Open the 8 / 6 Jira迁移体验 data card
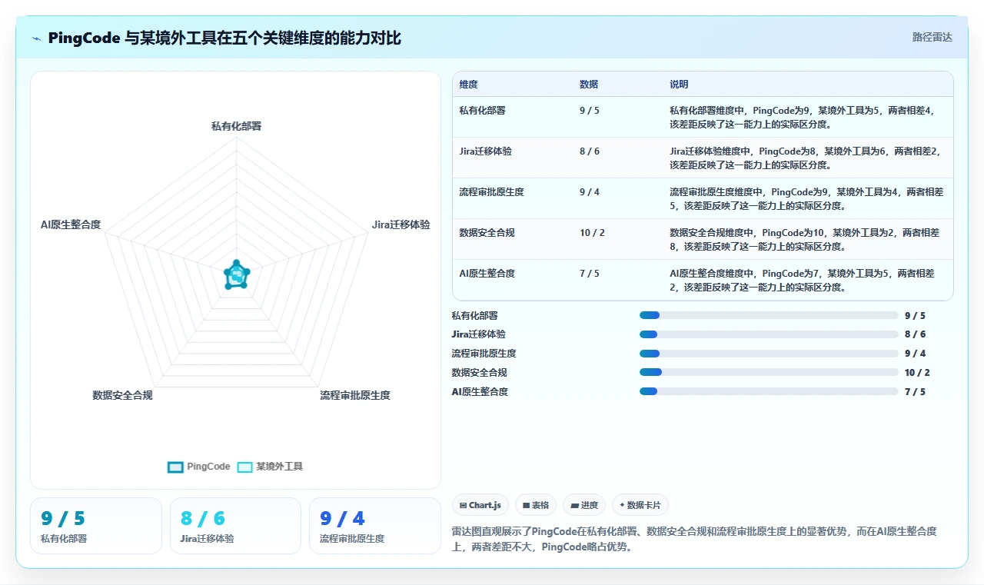The height and width of the screenshot is (585, 984). pos(235,526)
